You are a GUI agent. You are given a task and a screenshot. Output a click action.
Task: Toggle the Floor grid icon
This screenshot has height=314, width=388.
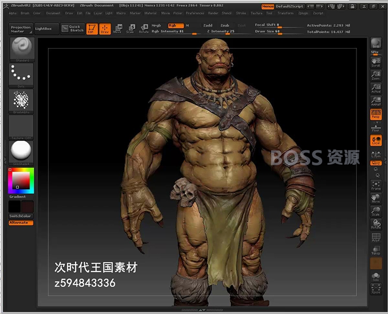376,127
